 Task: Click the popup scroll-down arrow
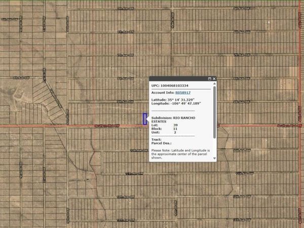[x=214, y=159]
